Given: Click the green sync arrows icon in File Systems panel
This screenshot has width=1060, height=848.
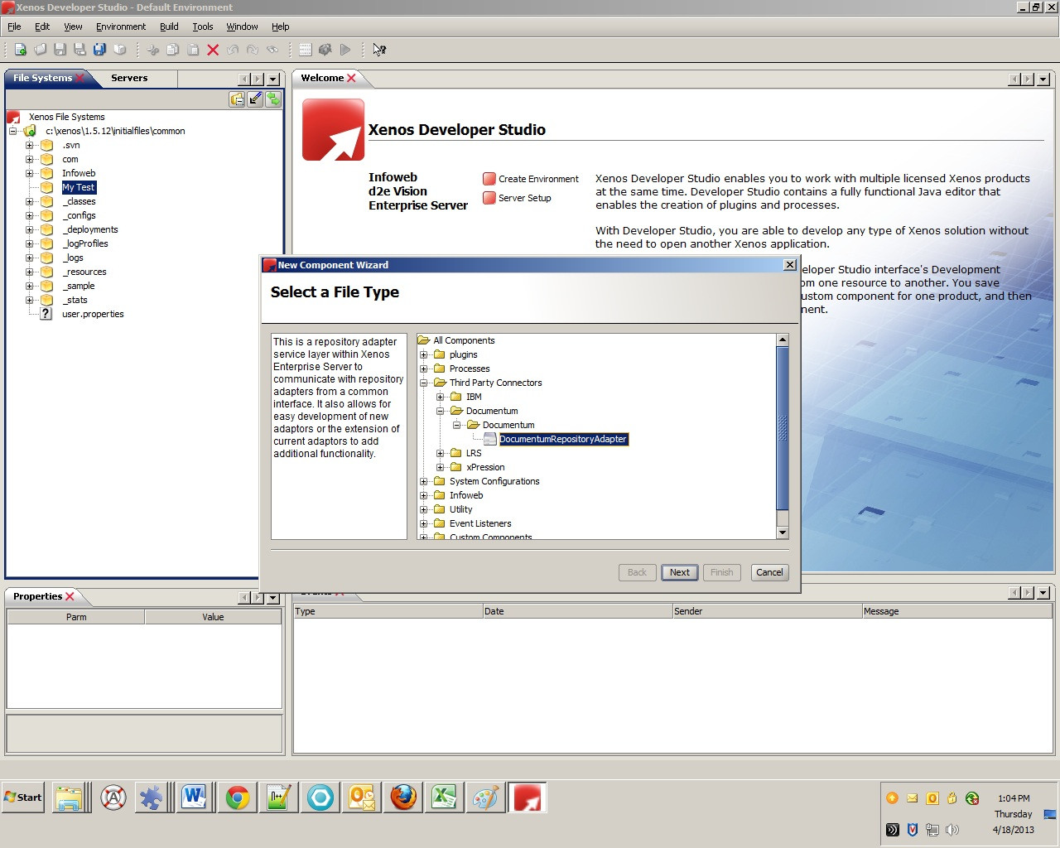Looking at the screenshot, I should click(273, 99).
